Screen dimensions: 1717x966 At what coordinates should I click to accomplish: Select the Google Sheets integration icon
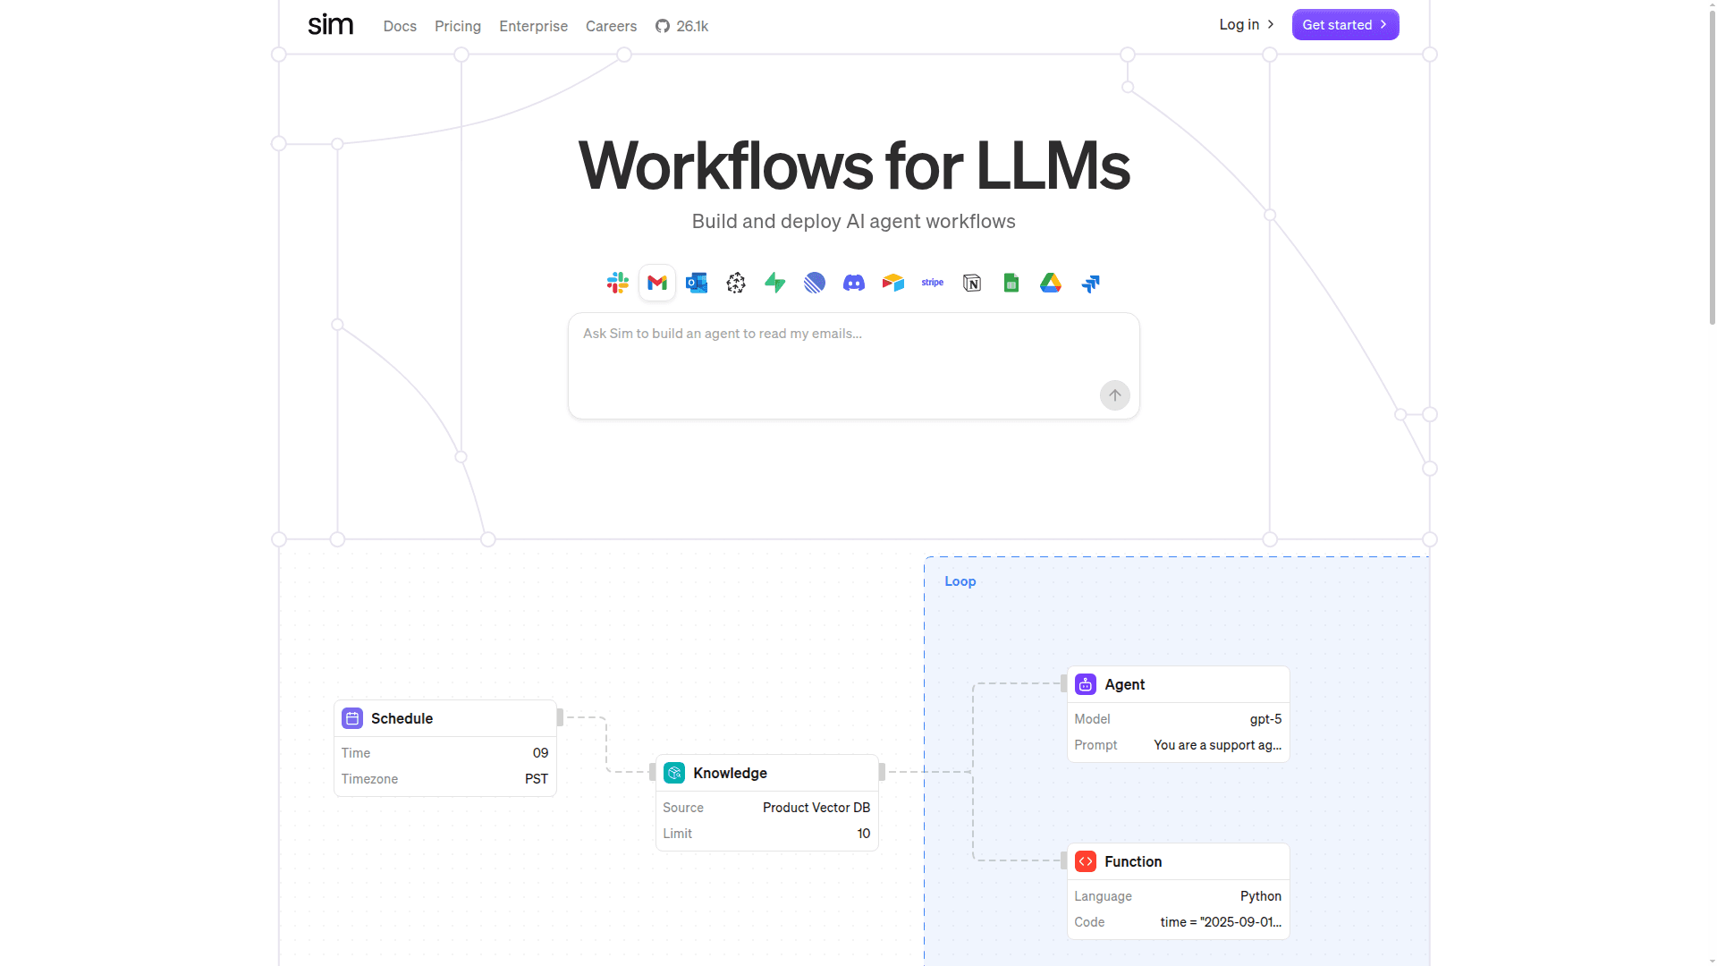coord(1011,284)
